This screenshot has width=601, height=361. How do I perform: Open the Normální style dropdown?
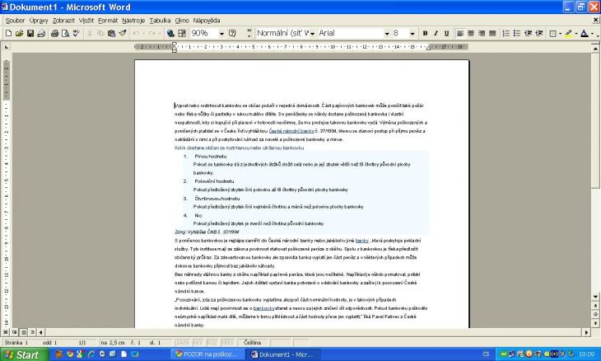click(x=312, y=33)
